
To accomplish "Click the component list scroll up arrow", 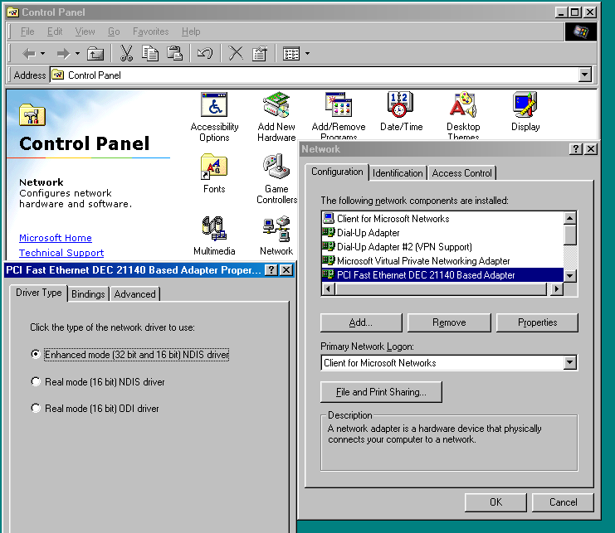I will click(x=570, y=218).
